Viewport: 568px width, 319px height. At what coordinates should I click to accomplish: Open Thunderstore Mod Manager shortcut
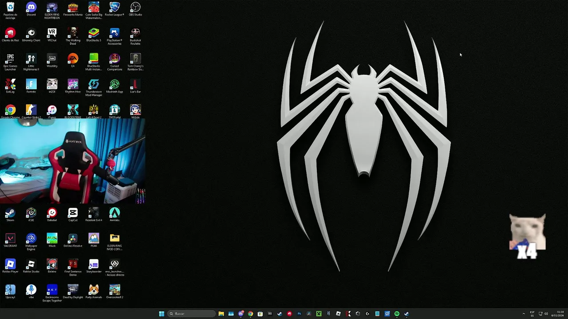click(94, 88)
